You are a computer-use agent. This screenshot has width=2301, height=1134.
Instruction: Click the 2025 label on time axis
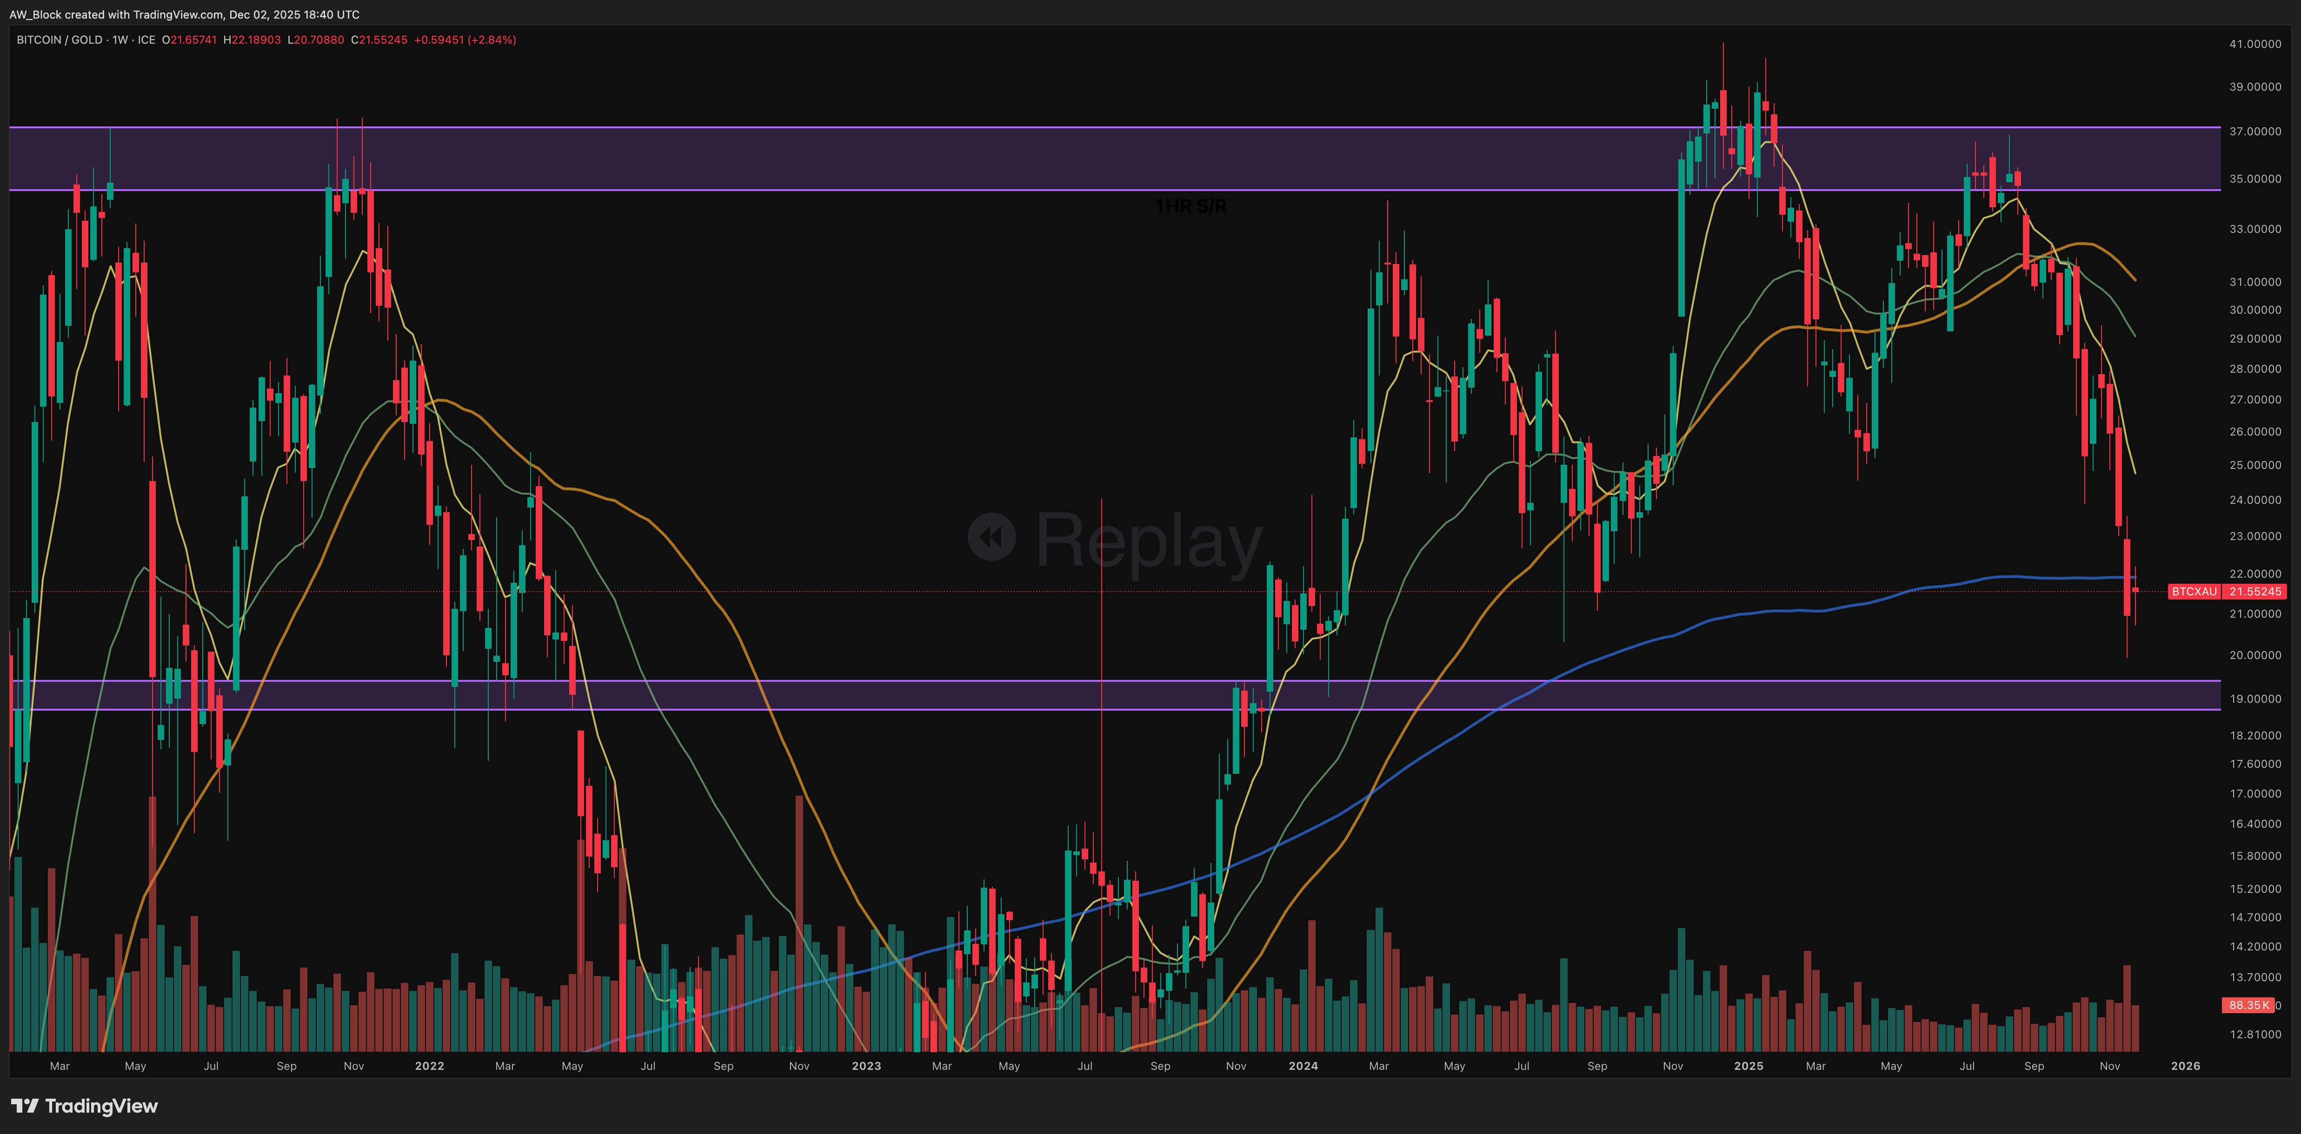[x=1748, y=1066]
